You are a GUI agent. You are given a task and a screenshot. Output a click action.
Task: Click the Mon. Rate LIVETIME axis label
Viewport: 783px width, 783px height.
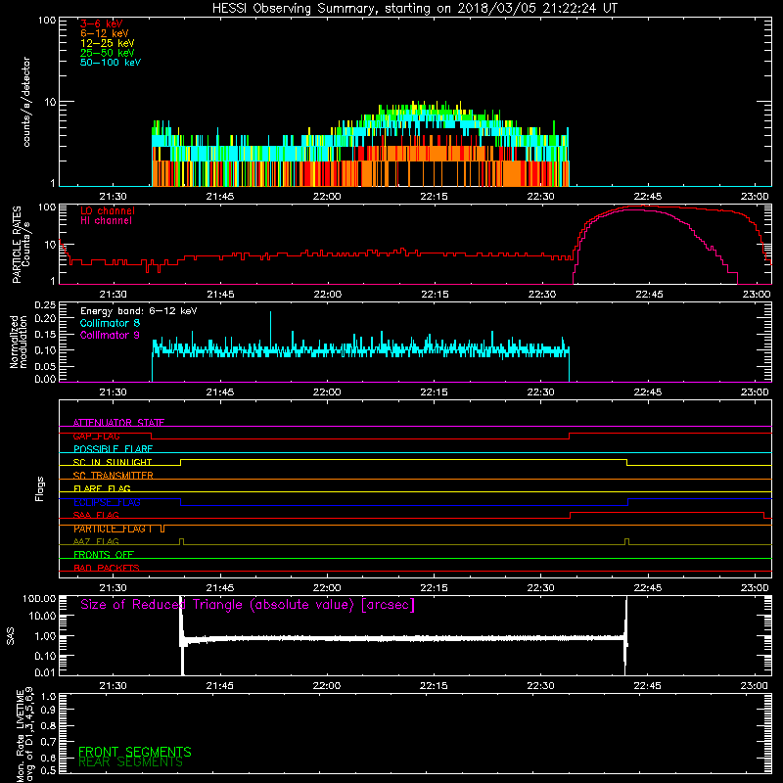point(25,734)
